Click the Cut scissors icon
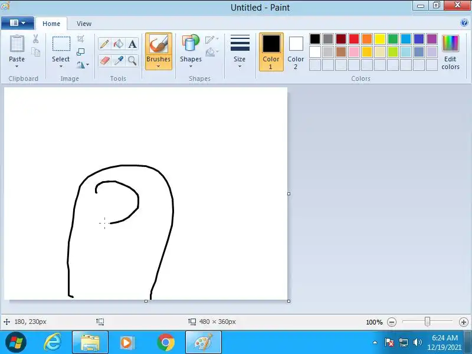The image size is (472, 354). [35, 38]
